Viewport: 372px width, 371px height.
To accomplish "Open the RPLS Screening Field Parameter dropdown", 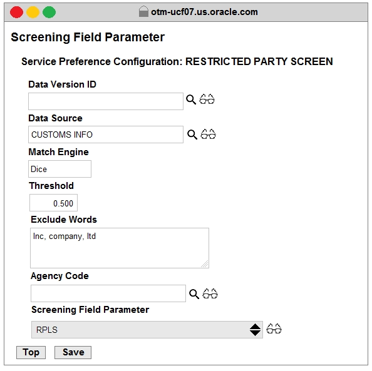I will coord(147,330).
